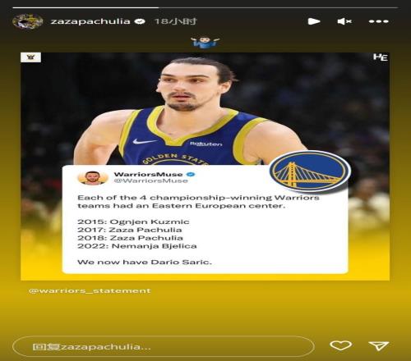
Task: Click the verified badge beside zazapachulia
Action: pyautogui.click(x=140, y=21)
